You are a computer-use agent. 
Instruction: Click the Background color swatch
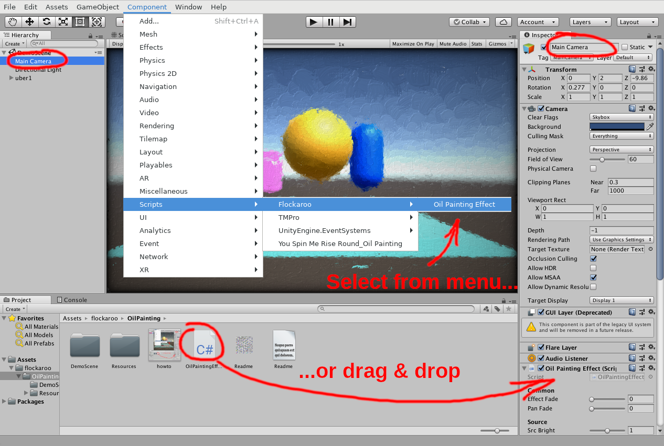pyautogui.click(x=617, y=127)
